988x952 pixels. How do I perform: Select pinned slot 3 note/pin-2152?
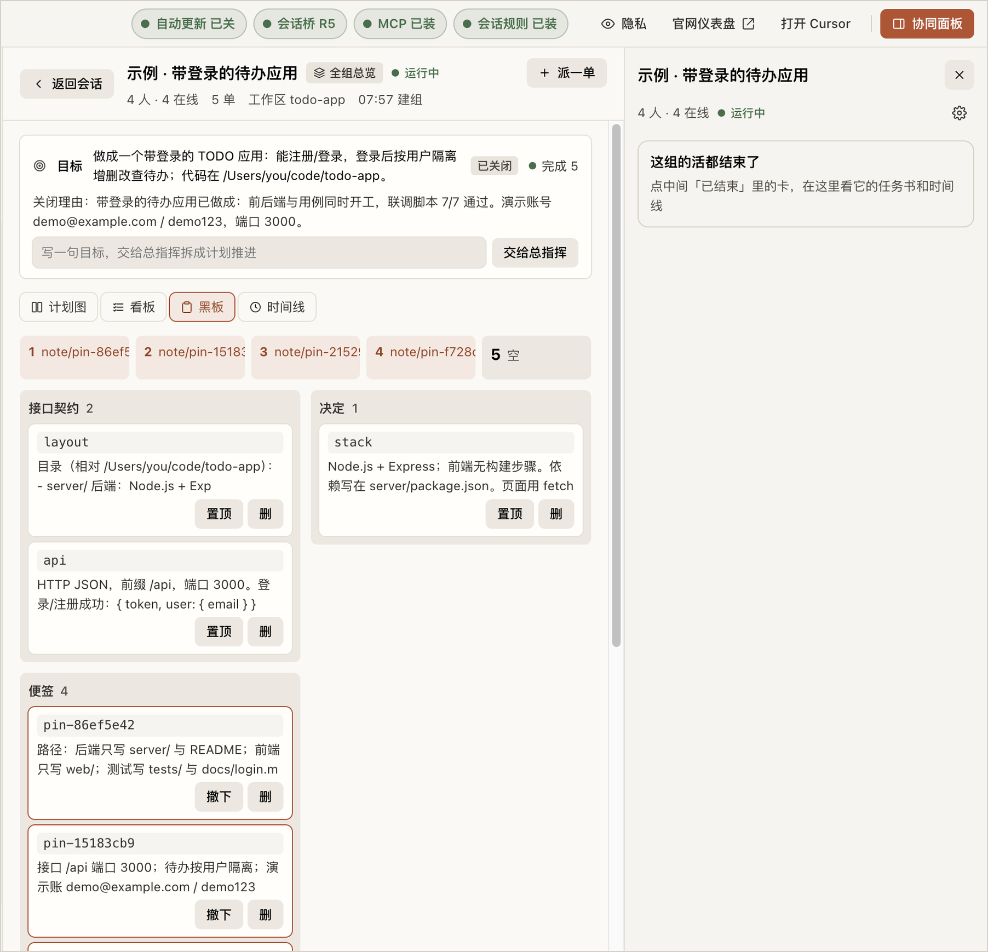(x=306, y=357)
